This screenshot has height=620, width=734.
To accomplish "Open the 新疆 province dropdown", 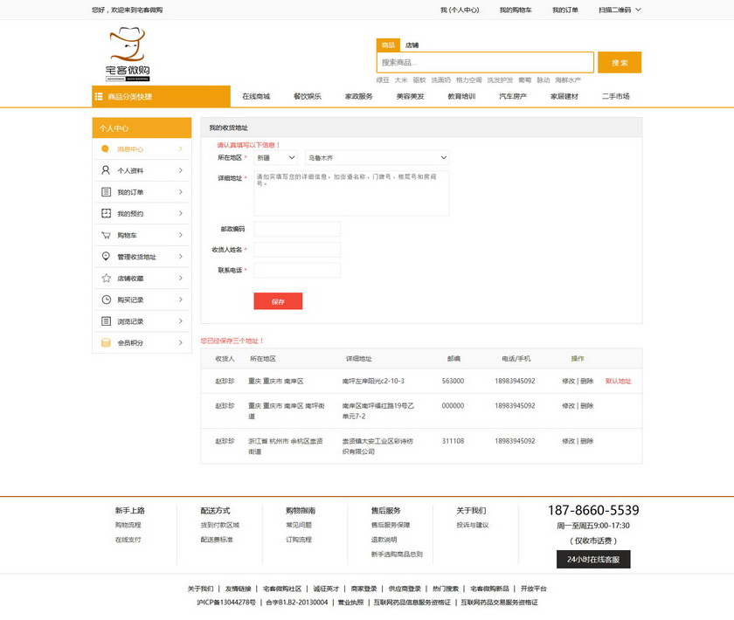I will click(276, 158).
